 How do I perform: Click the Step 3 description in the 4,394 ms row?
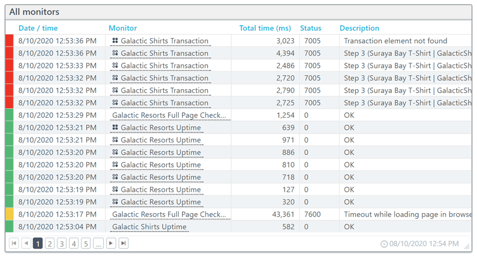(407, 53)
